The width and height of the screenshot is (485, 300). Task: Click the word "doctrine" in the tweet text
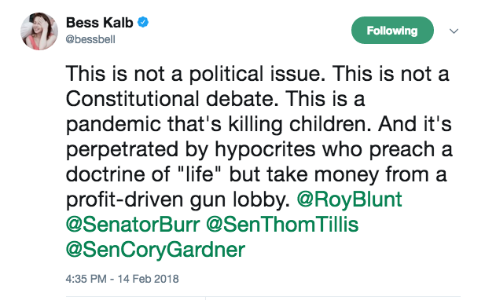[105, 174]
